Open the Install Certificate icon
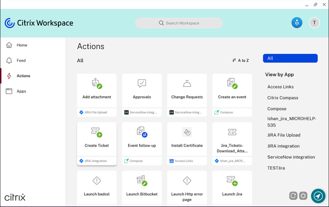The height and width of the screenshot is (207, 329). (187, 132)
